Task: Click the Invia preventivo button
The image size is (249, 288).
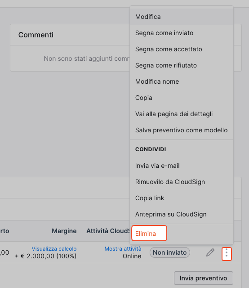Action: point(204,278)
